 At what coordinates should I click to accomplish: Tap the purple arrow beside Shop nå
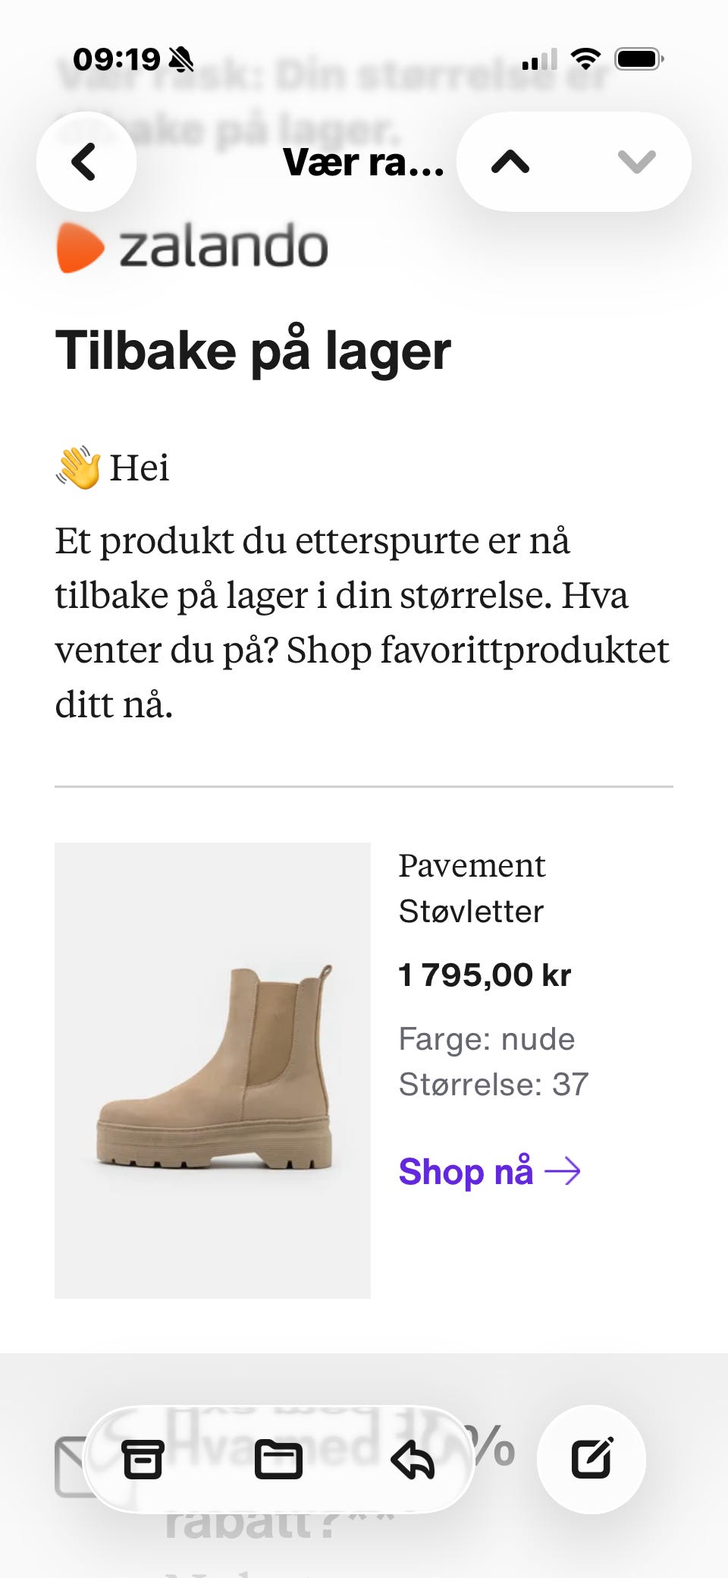click(x=563, y=1171)
